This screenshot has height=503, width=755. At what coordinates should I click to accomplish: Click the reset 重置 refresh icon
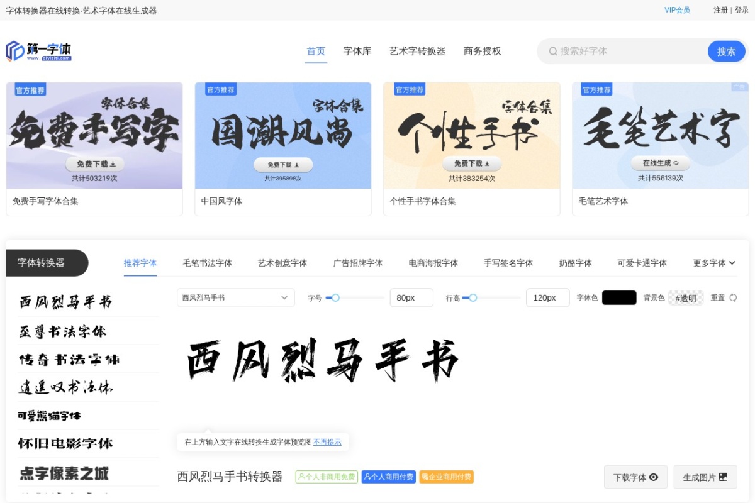[x=733, y=297]
